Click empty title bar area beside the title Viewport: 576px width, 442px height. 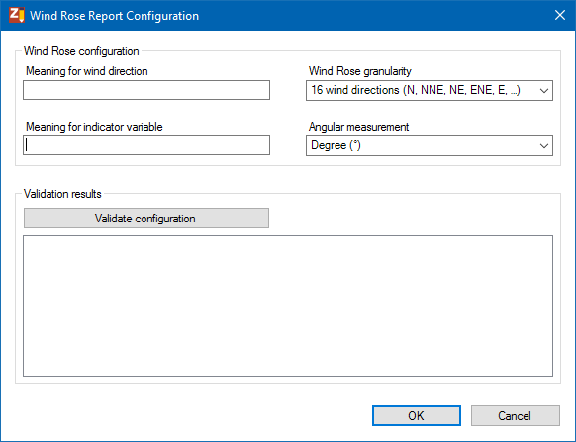pos(367,16)
